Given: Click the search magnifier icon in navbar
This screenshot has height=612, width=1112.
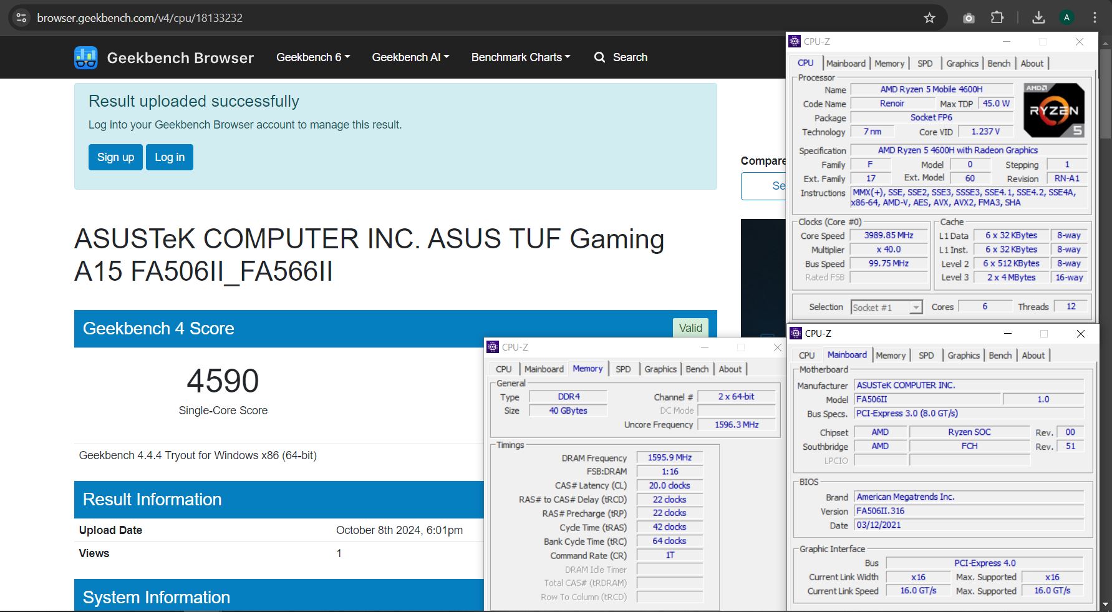Looking at the screenshot, I should (599, 57).
